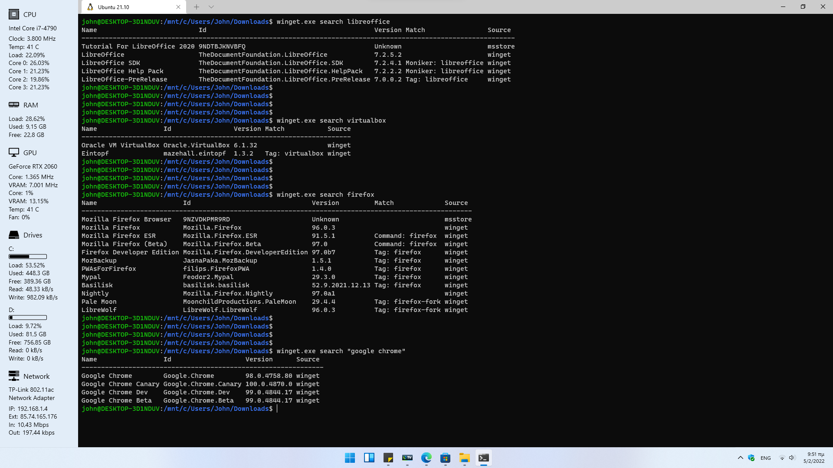Click the 'TP-Link 802.11ac' adapter label
This screenshot has width=833, height=468.
pos(31,390)
